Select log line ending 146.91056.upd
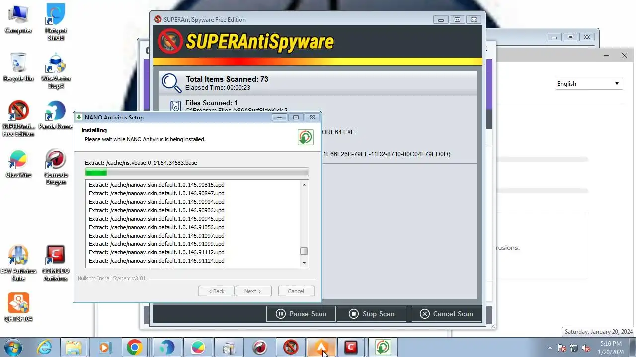The width and height of the screenshot is (636, 357). 157,227
